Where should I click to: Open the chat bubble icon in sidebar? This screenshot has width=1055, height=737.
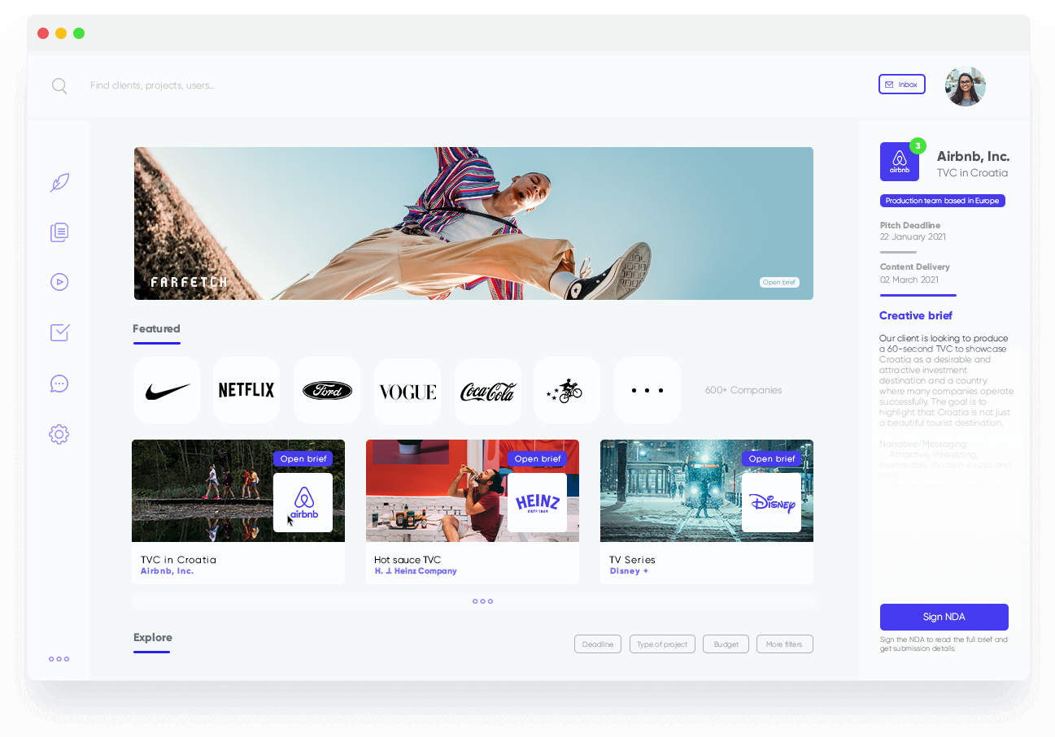point(59,384)
